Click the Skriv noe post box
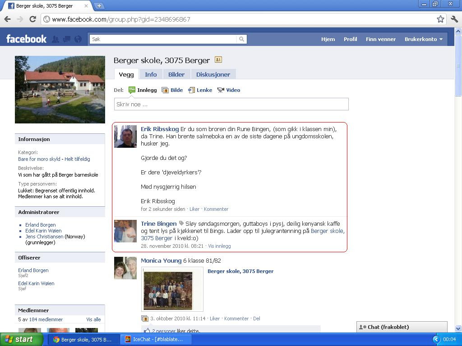 (x=231, y=104)
